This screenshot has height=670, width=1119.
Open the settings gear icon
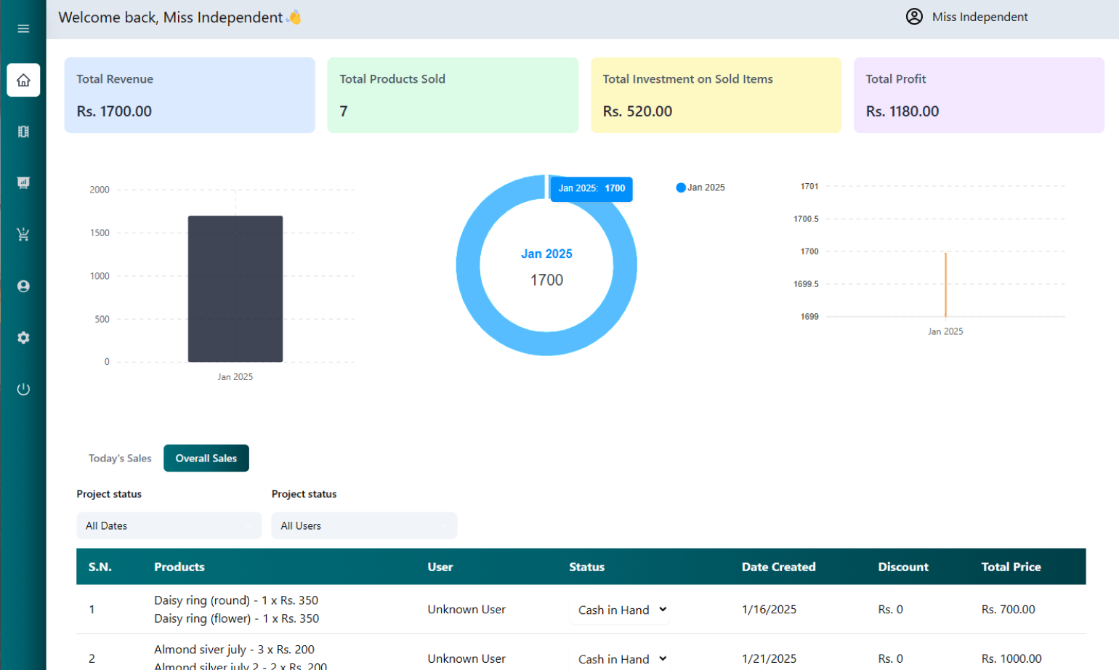pos(23,338)
